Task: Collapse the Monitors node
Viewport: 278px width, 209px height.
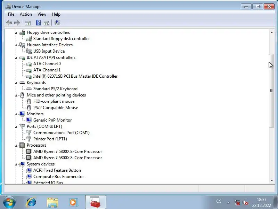Action: click(16, 114)
